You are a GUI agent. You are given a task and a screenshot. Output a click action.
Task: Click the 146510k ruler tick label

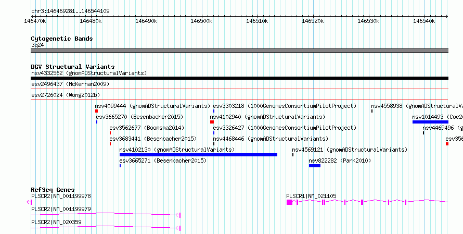[x=257, y=21]
